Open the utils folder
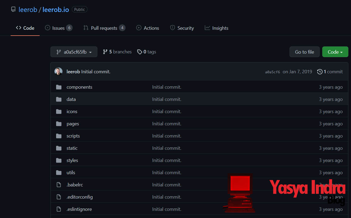The width and height of the screenshot is (351, 218). pyautogui.click(x=71, y=173)
